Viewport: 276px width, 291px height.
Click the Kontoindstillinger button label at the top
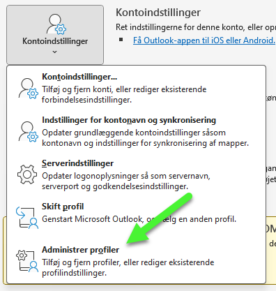(x=55, y=41)
